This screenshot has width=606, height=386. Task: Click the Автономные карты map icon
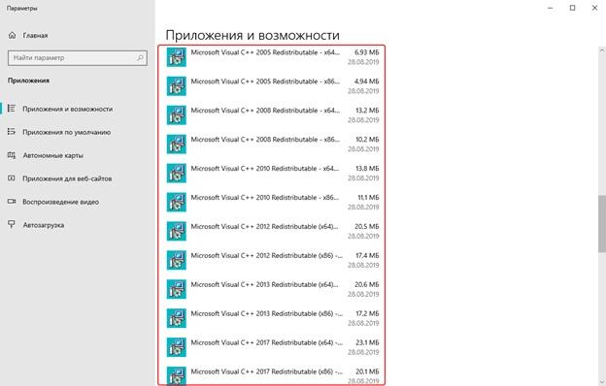12,155
